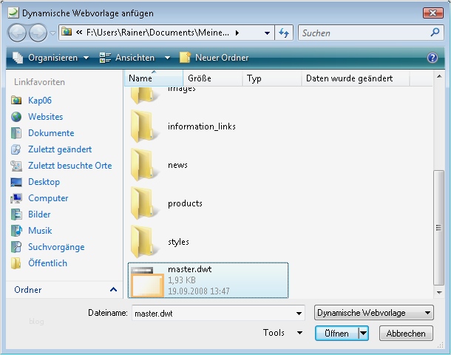Click the Neuer Ordner folder icon
Screen dimensions: 451x355
(185, 58)
